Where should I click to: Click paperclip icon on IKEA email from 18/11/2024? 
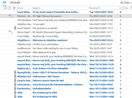(15, 92)
